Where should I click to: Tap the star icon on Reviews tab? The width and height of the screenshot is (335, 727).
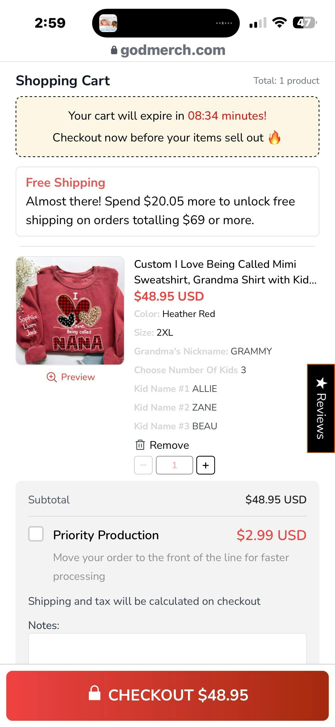[321, 383]
